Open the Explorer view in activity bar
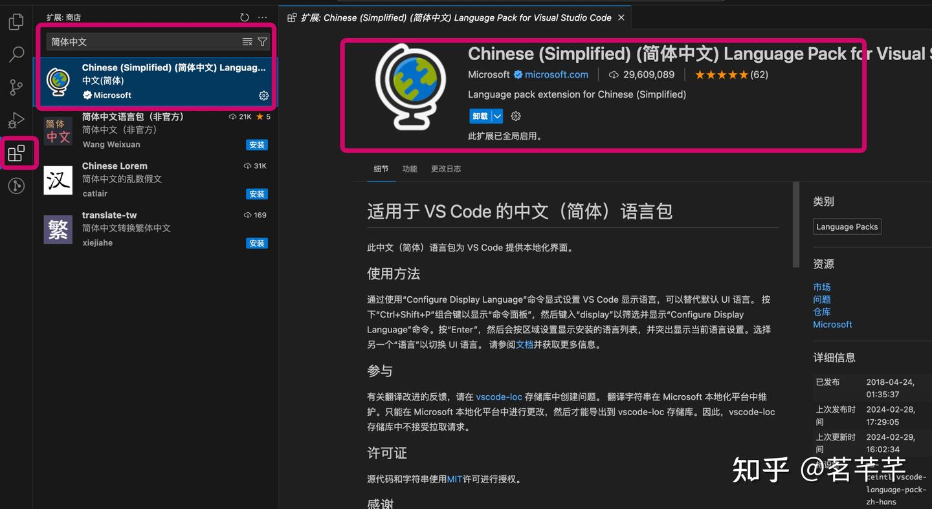The image size is (932, 509). pyautogui.click(x=16, y=22)
